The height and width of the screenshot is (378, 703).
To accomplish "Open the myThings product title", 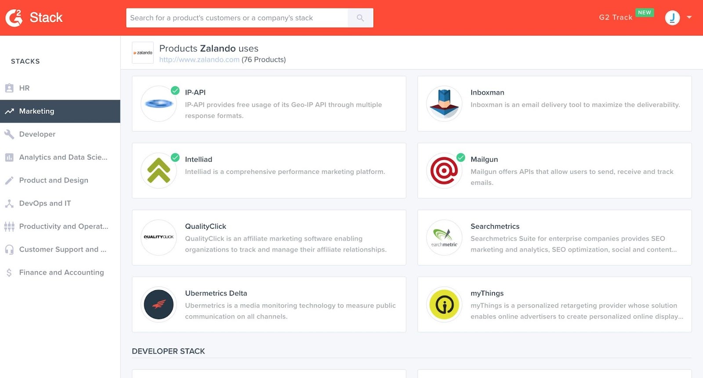I will (x=487, y=293).
